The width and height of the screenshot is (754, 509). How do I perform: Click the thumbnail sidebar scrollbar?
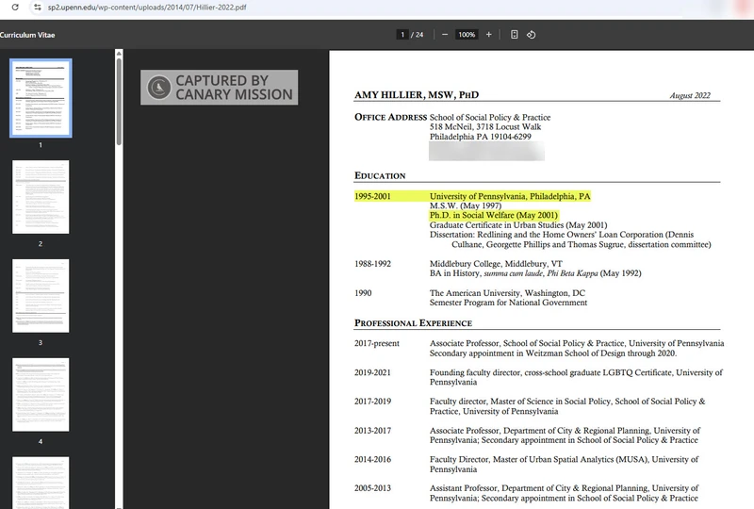[x=119, y=102]
